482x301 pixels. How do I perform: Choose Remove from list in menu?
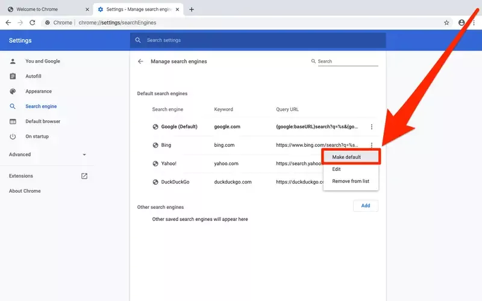pos(351,181)
